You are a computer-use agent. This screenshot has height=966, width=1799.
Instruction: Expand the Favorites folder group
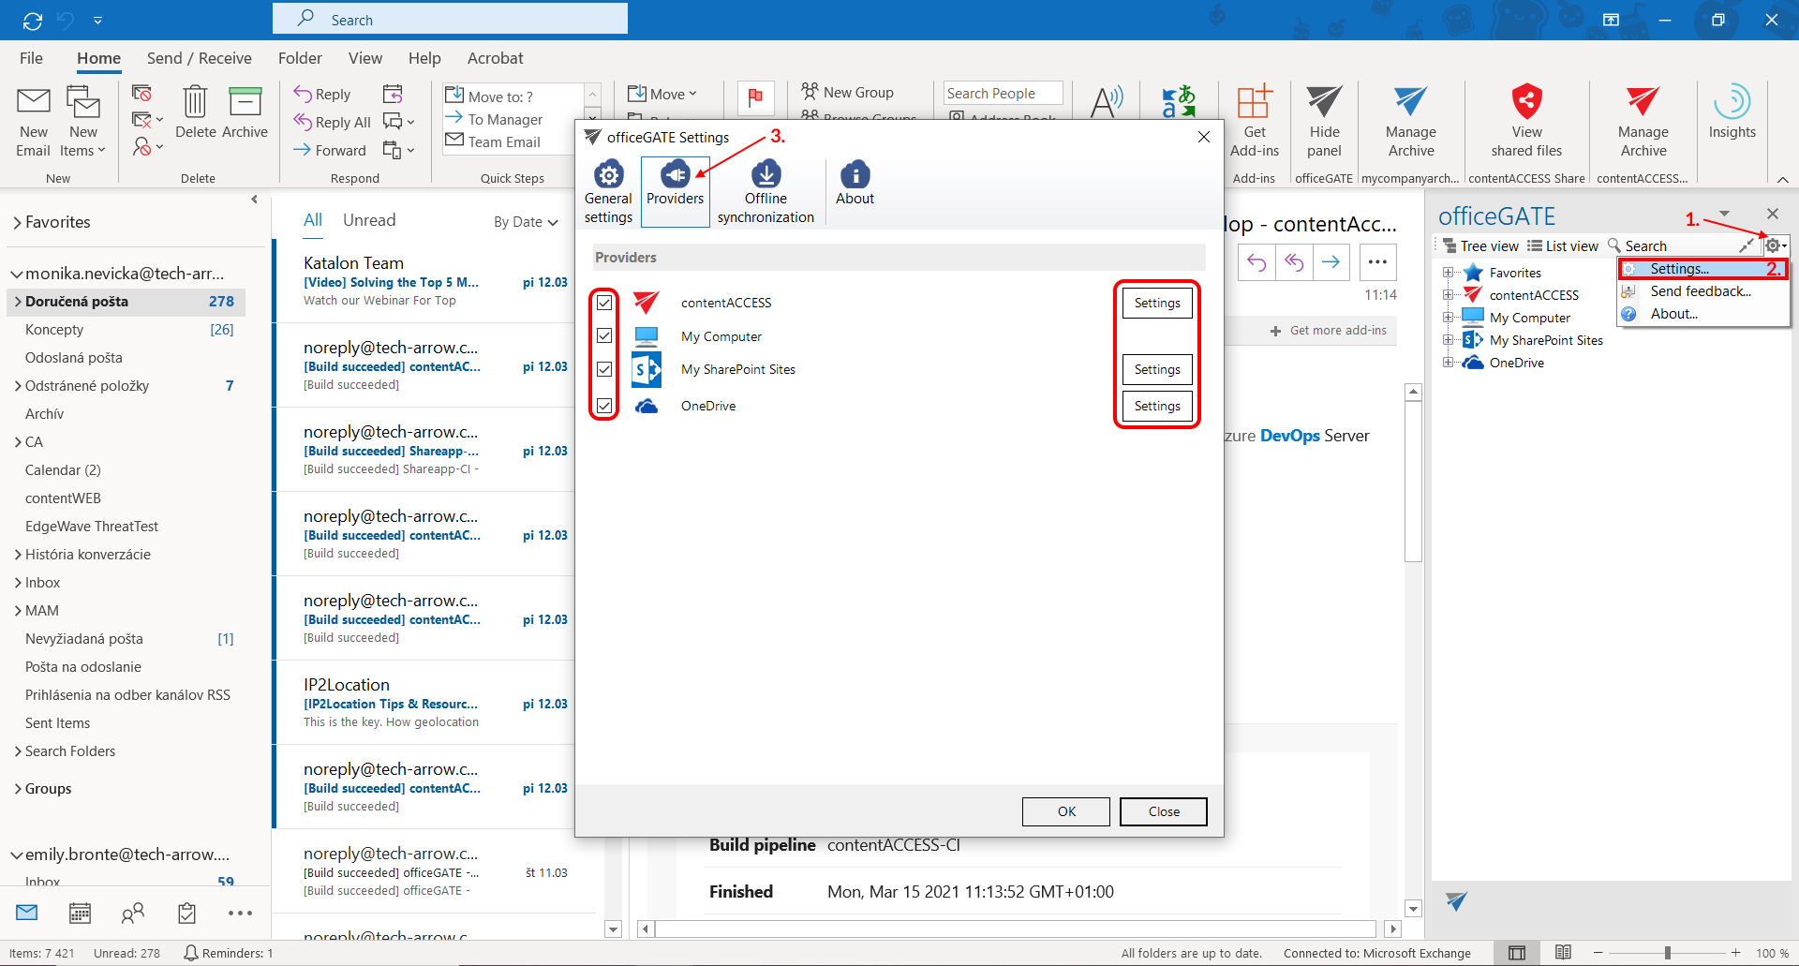tap(18, 223)
